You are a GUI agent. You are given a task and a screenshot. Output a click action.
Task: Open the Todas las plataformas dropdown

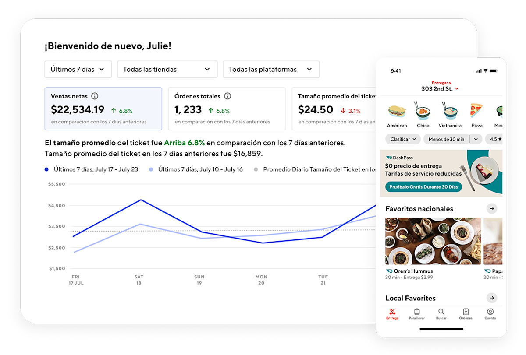pos(271,69)
